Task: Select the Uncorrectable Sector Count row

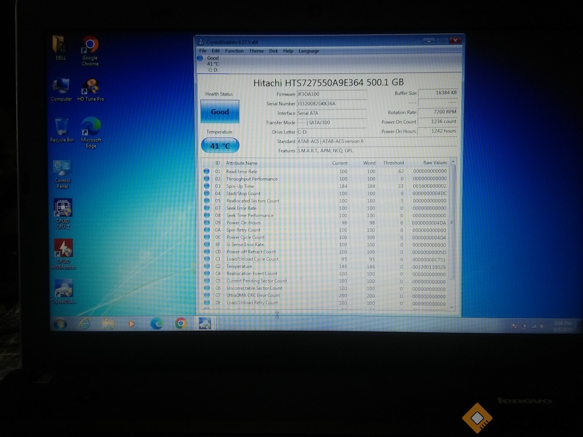Action: (325, 288)
